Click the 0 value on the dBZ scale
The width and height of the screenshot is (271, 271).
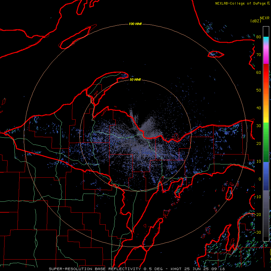click(260, 179)
